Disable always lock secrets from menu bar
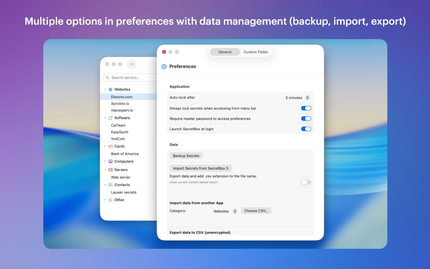The width and height of the screenshot is (430, 269). pos(306,108)
